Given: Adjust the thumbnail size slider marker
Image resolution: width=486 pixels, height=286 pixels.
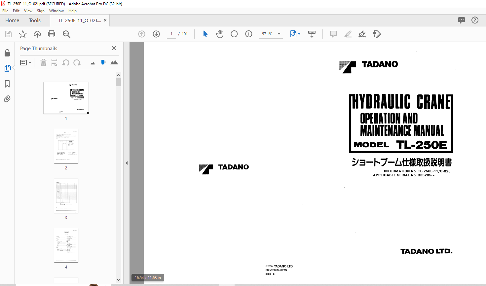Looking at the screenshot, I should tap(103, 62).
